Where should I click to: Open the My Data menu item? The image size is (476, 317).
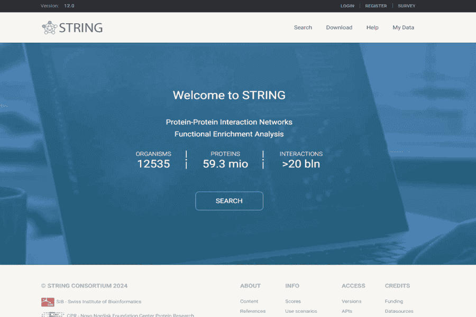(403, 27)
